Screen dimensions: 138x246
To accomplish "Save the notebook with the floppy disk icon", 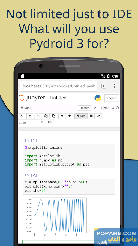I will (x=22, y=116).
